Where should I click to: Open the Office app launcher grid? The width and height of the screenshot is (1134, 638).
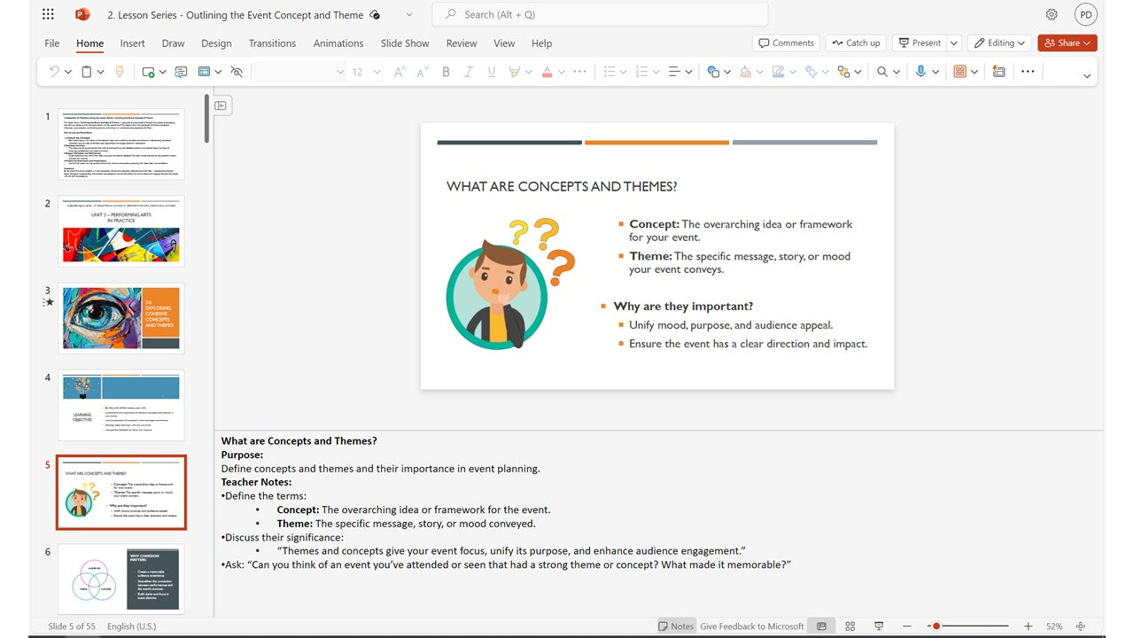48,14
